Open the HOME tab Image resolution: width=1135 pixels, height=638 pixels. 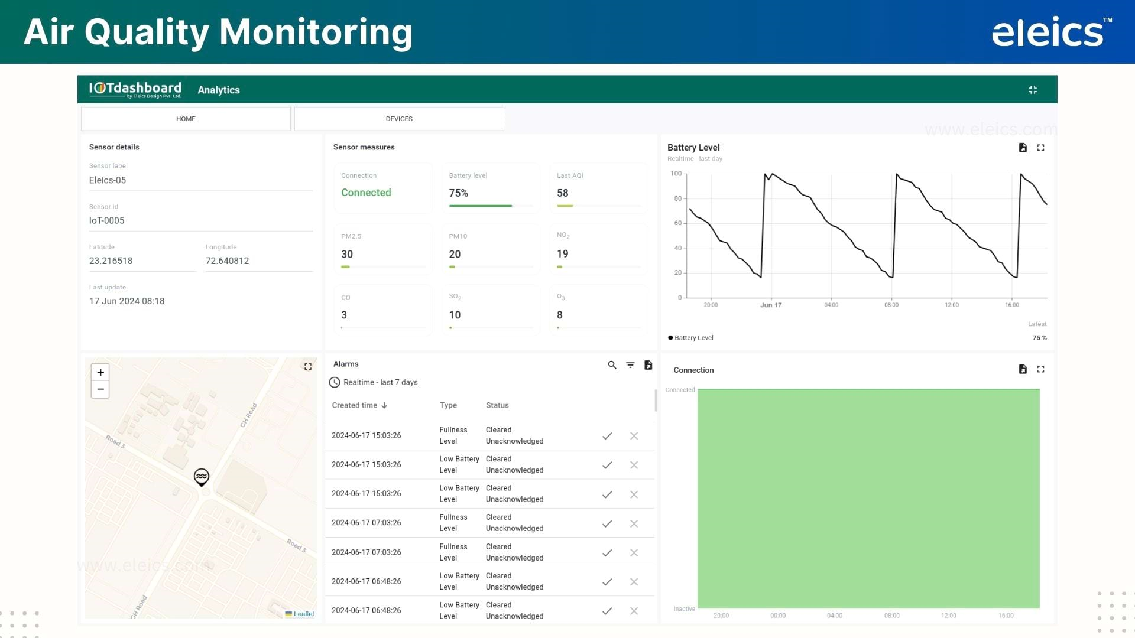(186, 119)
